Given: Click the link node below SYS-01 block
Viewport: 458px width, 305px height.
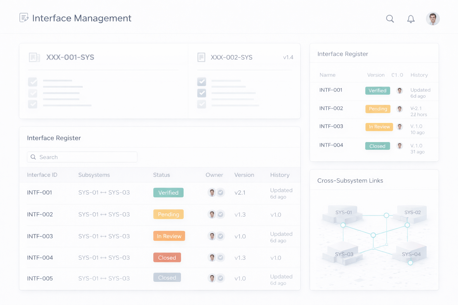Looking at the screenshot, I should pos(343,225).
